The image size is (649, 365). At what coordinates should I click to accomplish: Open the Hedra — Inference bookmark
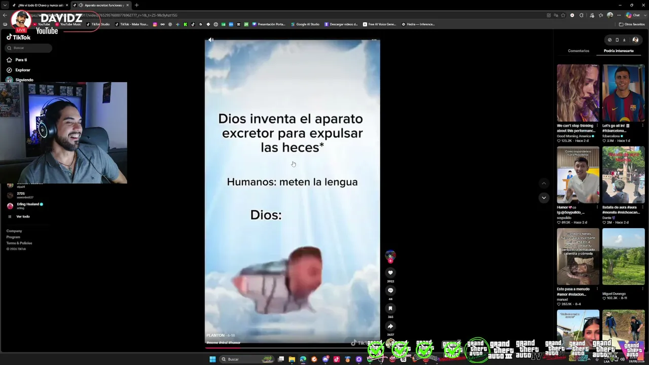[418, 24]
